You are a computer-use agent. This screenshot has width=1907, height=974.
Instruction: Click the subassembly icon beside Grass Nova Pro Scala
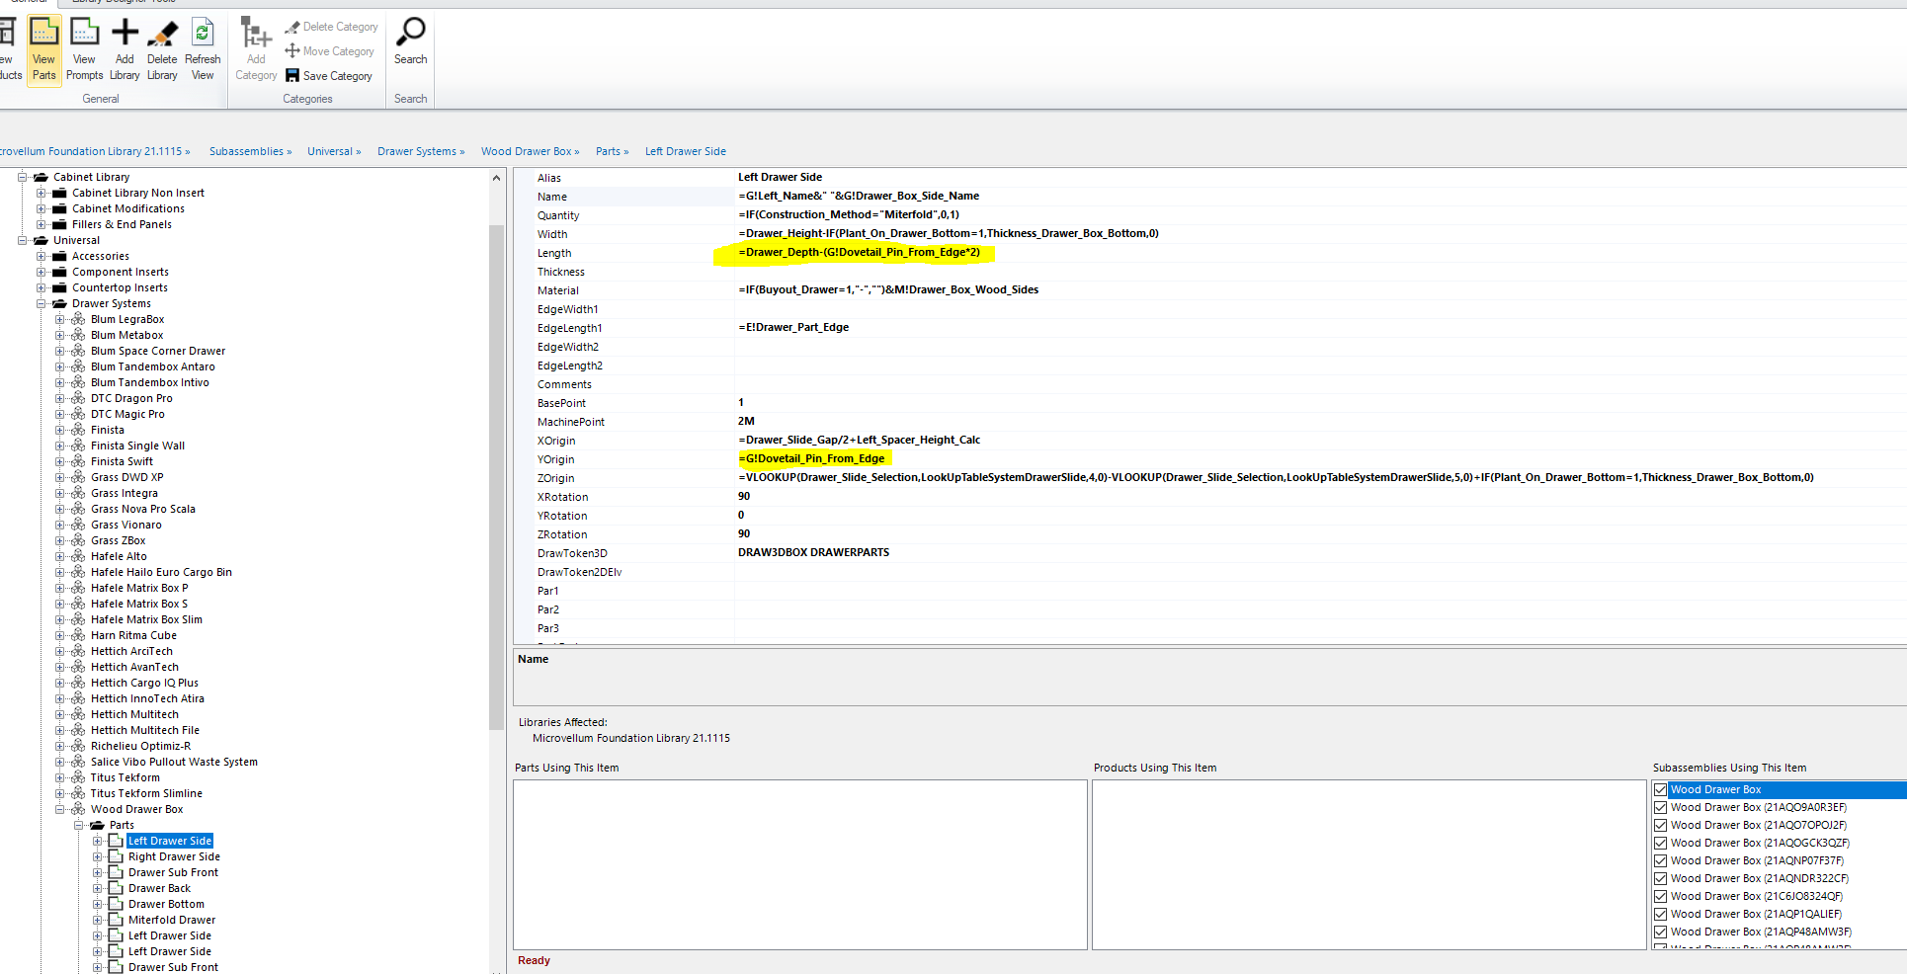[x=78, y=510]
